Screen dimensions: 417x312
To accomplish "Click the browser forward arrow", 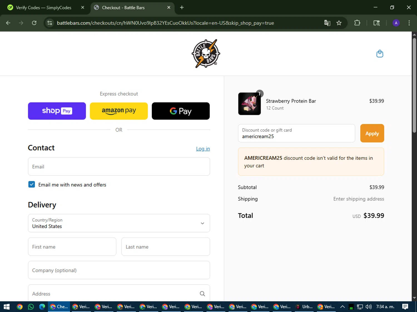I will pyautogui.click(x=21, y=23).
